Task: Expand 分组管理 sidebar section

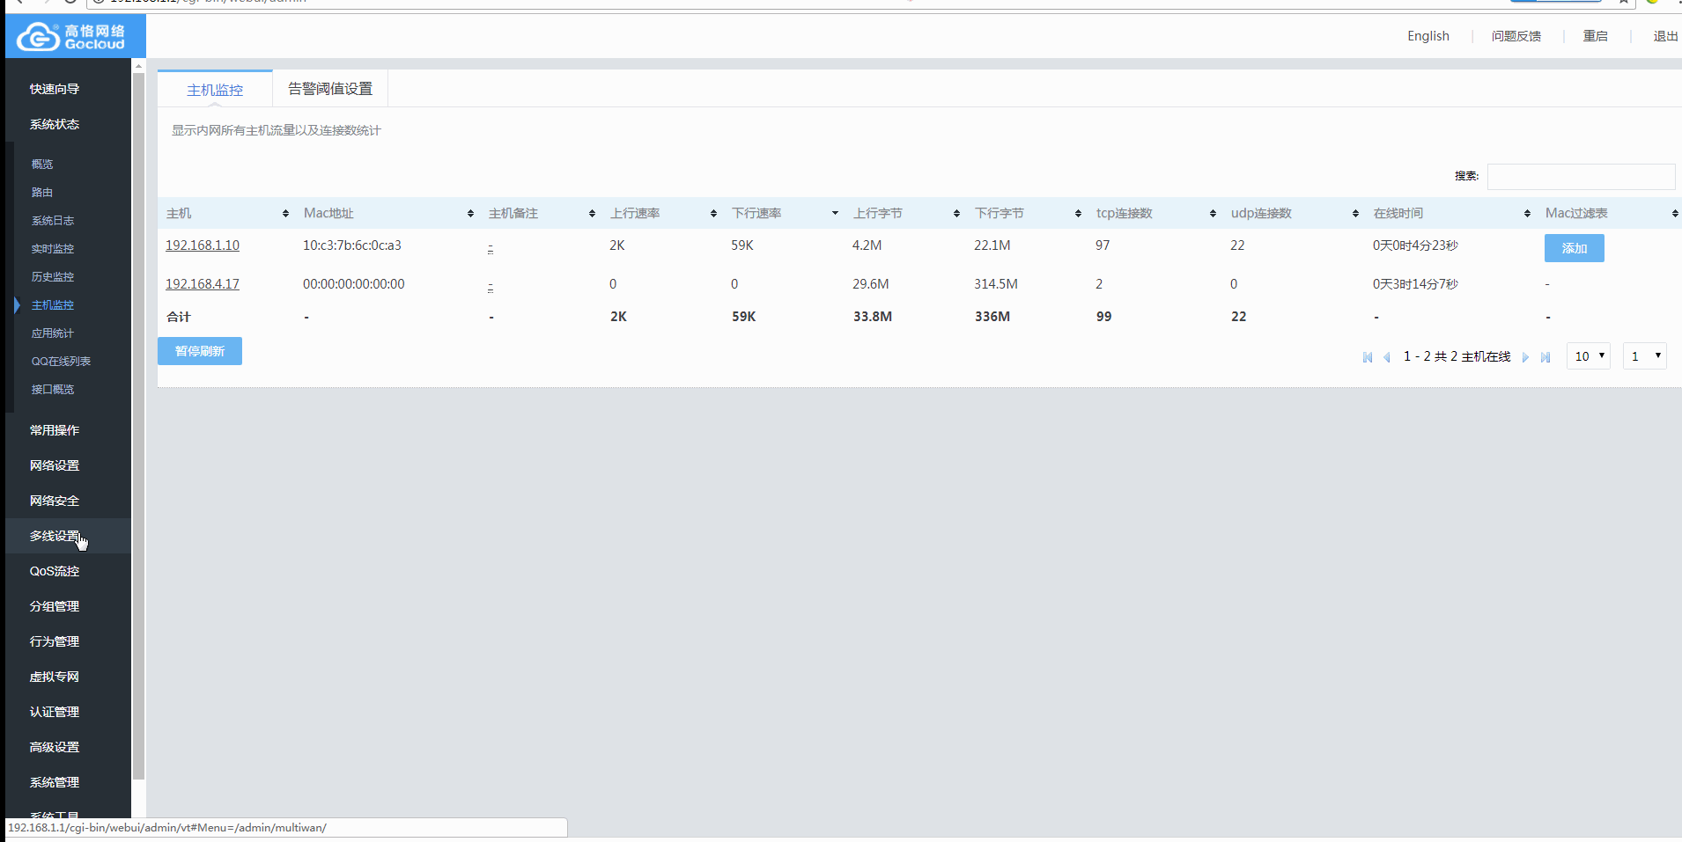Action: coord(55,606)
